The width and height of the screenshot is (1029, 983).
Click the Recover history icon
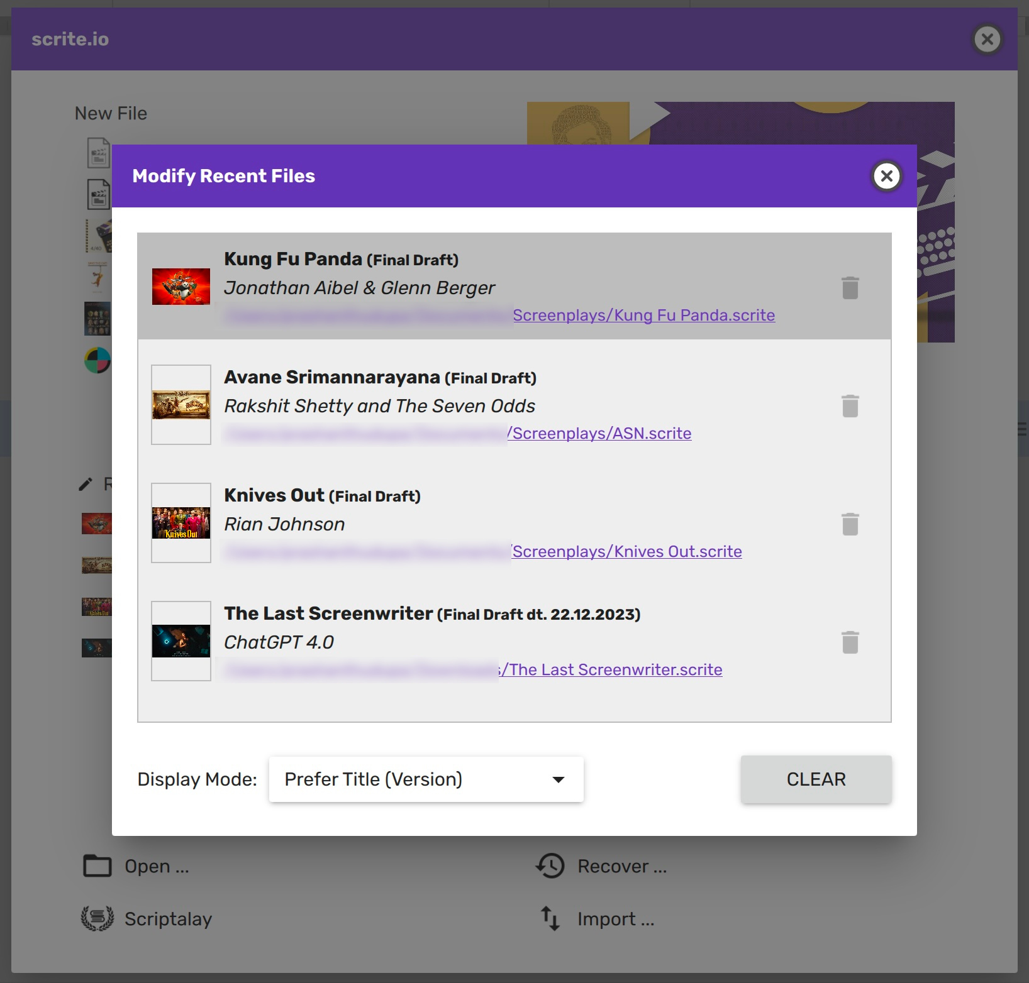tap(550, 866)
